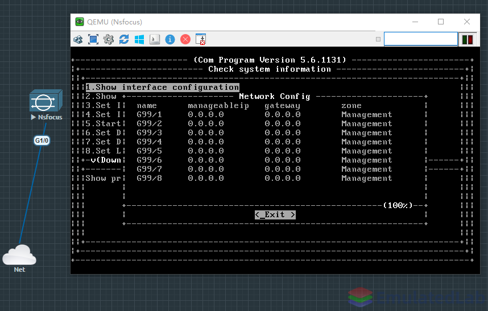Click the window download-with-red-X toolbar icon
The width and height of the screenshot is (488, 311).
[201, 39]
